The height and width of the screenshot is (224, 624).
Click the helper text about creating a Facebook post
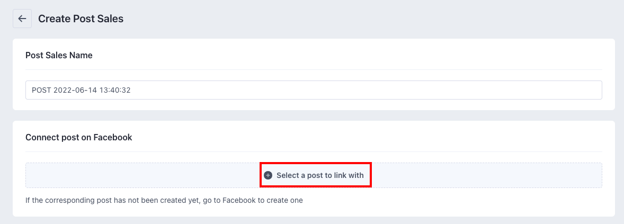[164, 201]
